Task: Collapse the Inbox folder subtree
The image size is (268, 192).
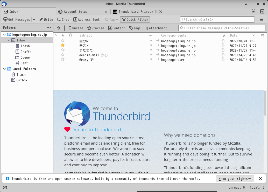Action: click(x=9, y=40)
